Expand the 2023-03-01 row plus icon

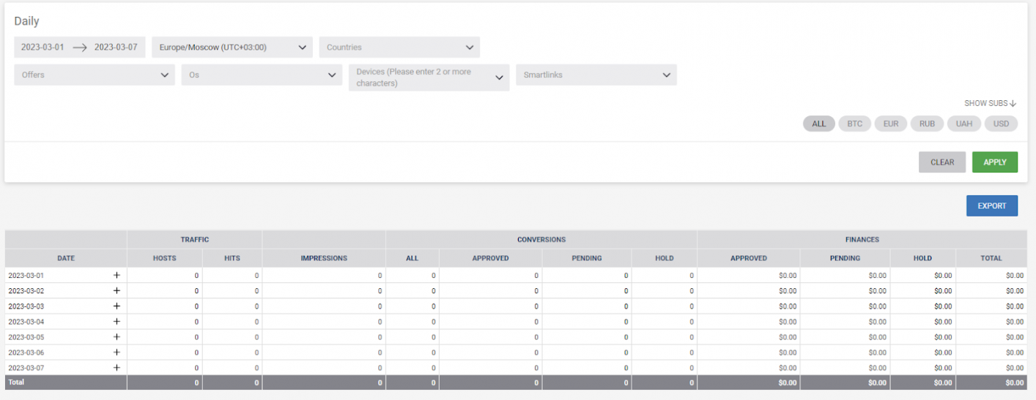[x=116, y=276]
